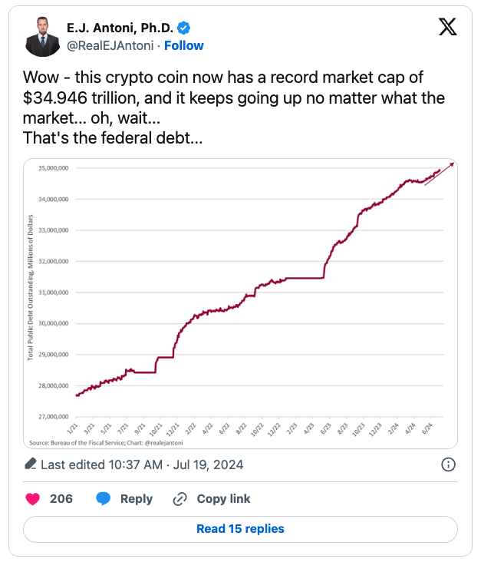Viewport: 481px width, 562px height.
Task: Follow the RealEJAntoni account
Action: (184, 45)
